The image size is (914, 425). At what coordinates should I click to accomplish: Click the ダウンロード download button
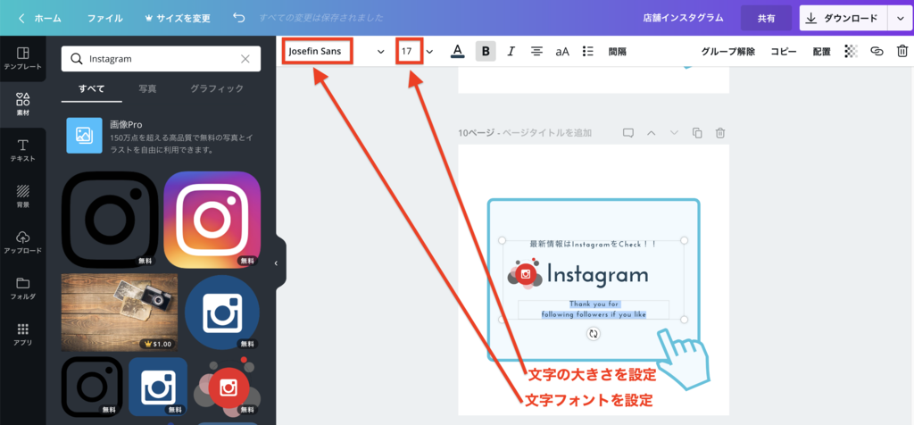click(x=843, y=18)
